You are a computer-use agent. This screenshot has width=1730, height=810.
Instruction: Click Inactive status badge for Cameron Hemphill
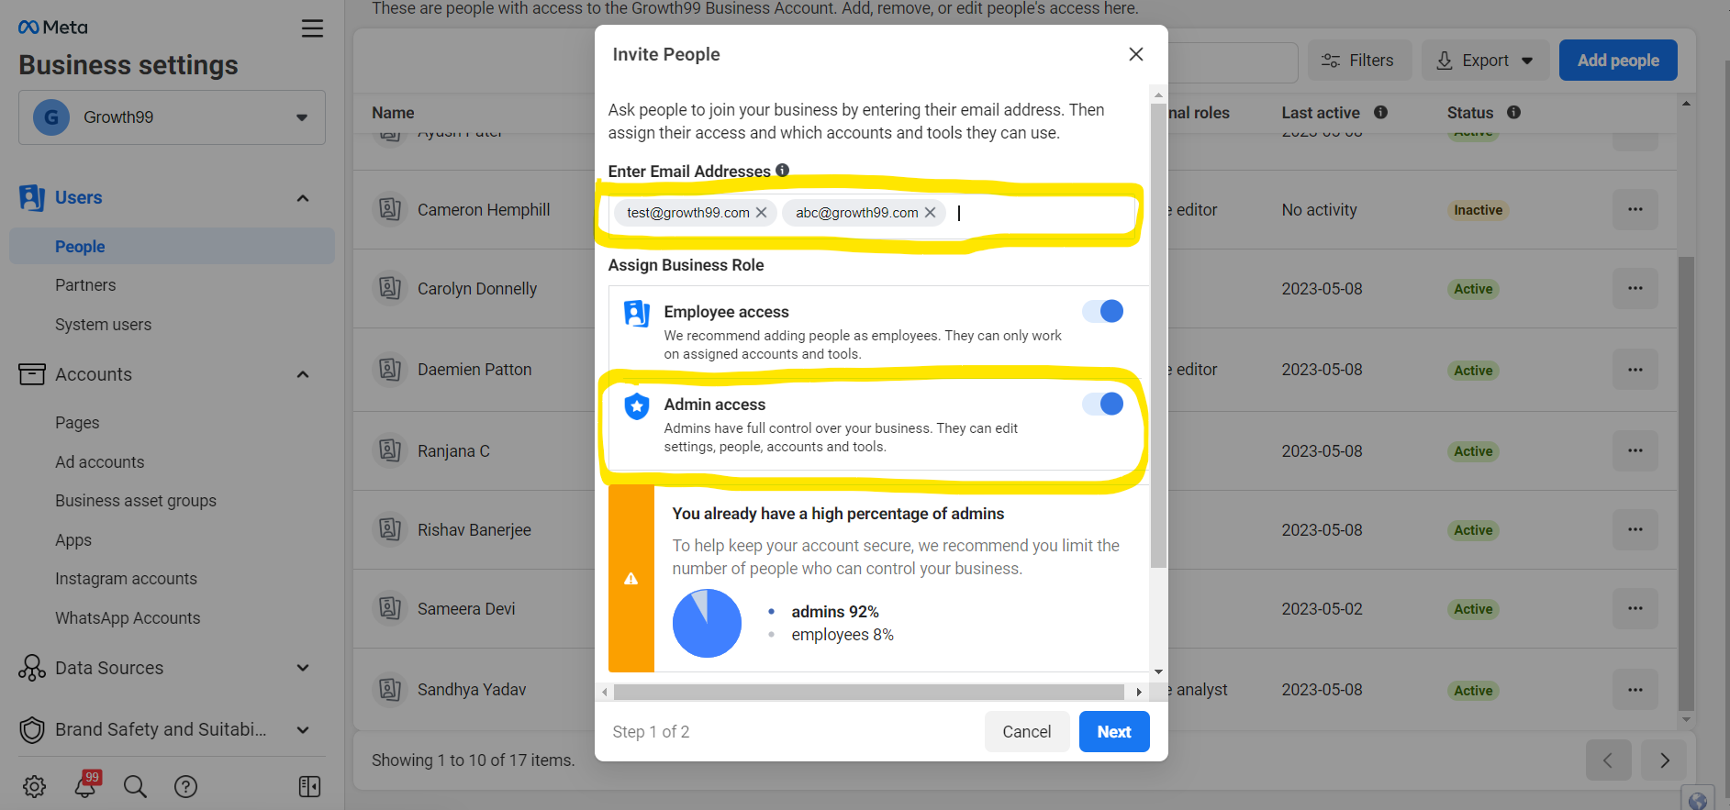[1478, 210]
